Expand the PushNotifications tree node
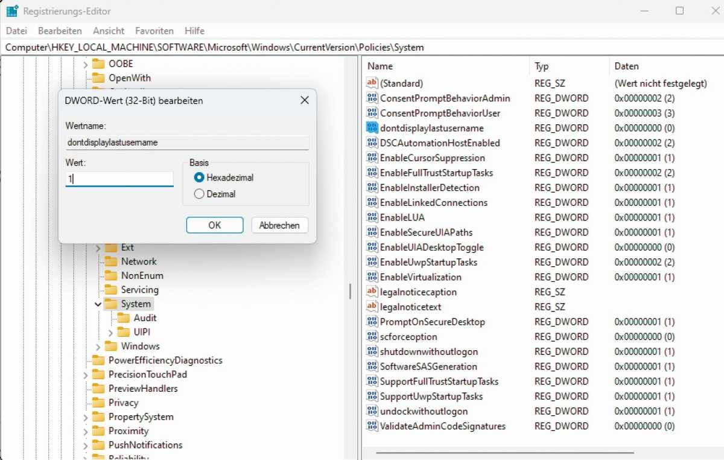724x460 pixels. pos(85,446)
